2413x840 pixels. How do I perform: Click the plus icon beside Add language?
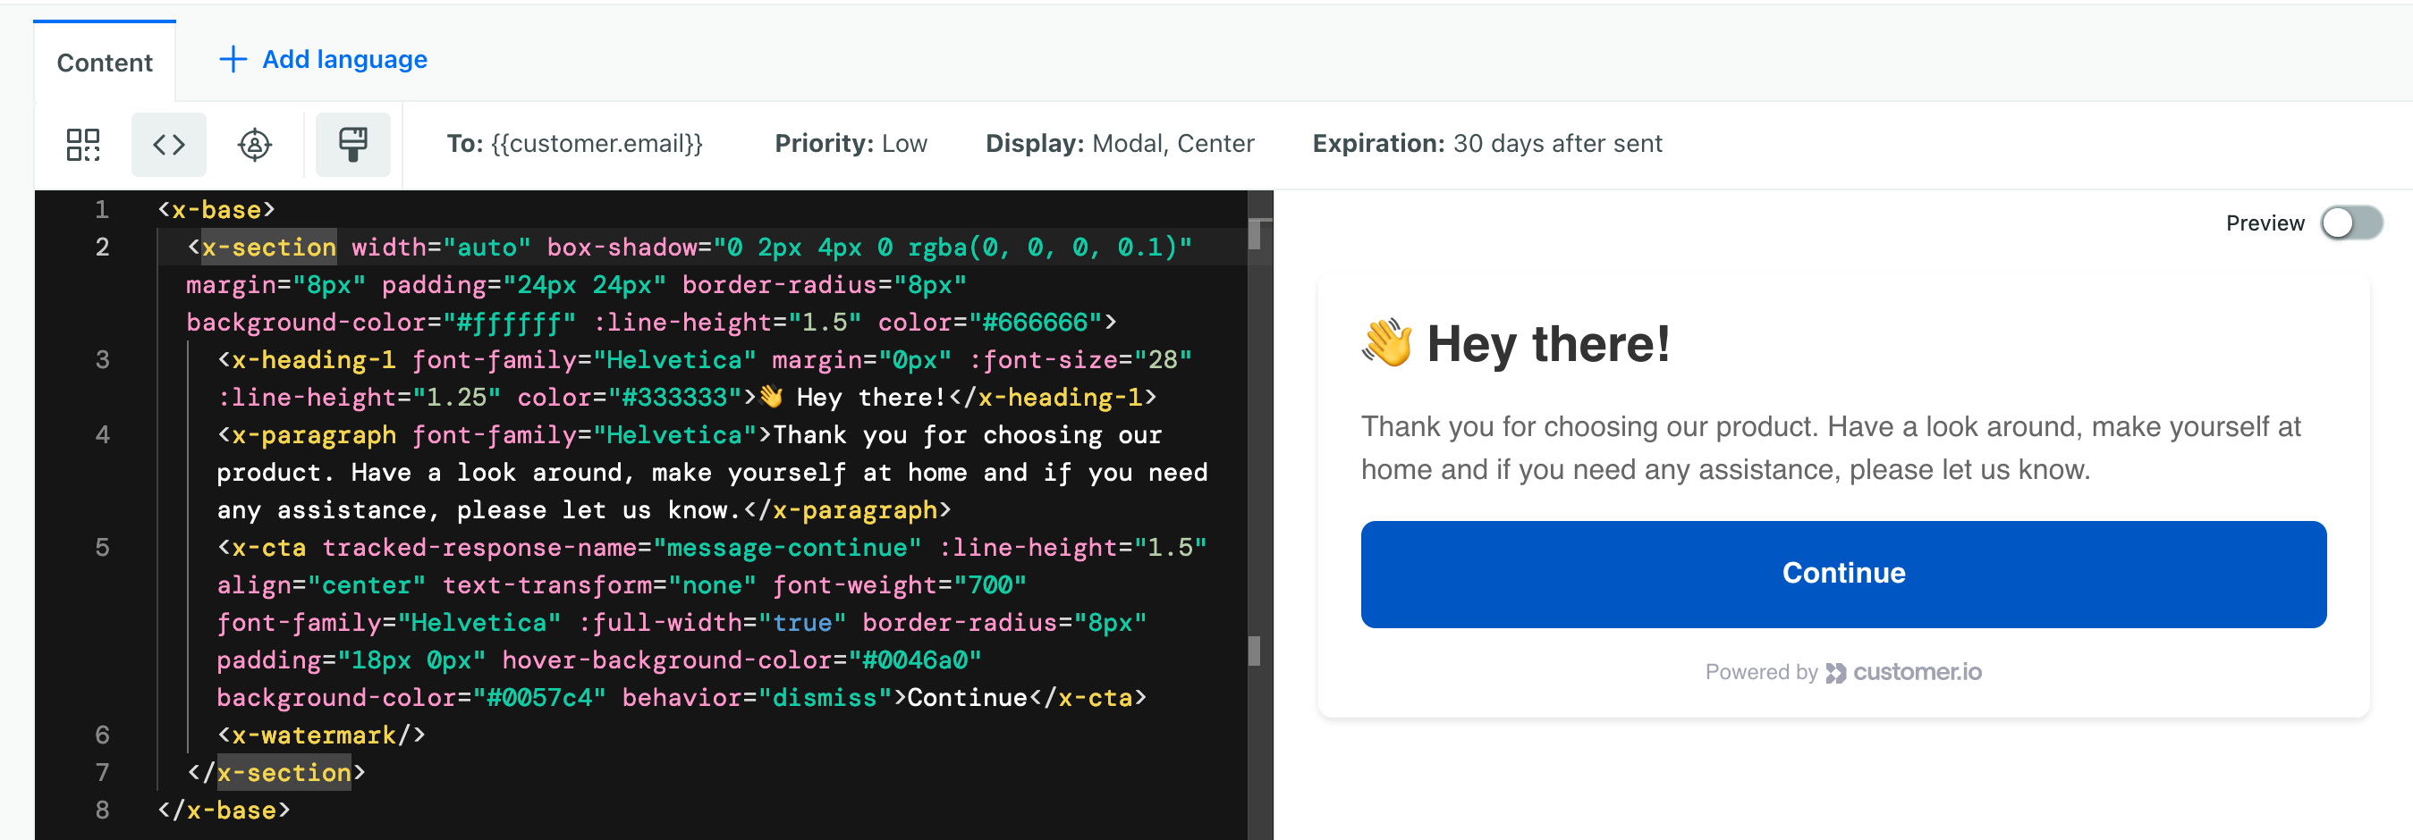(233, 60)
